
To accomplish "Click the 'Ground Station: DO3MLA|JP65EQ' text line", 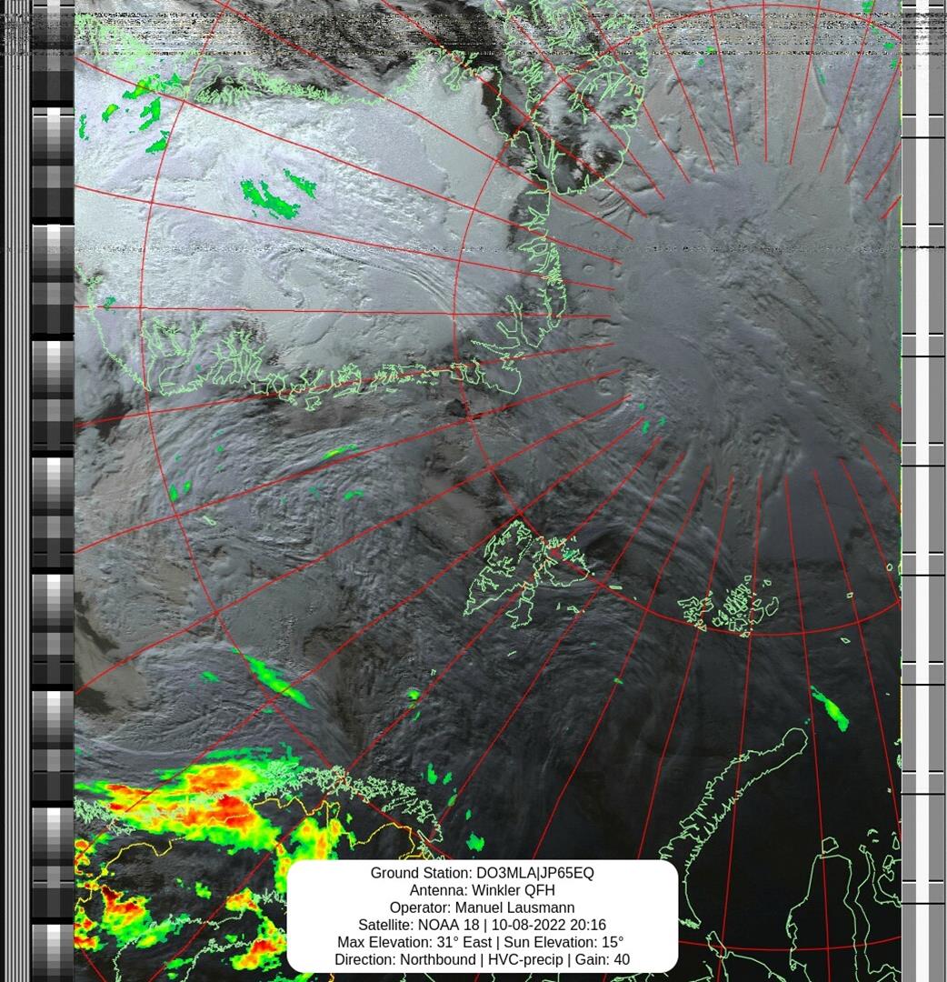I will 482,873.
